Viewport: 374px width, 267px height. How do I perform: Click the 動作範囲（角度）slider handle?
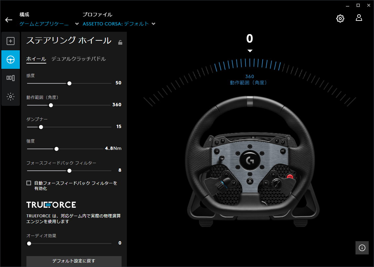pos(51,105)
